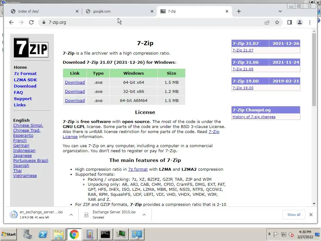Click the Chrome taskbar icon

click(74, 234)
